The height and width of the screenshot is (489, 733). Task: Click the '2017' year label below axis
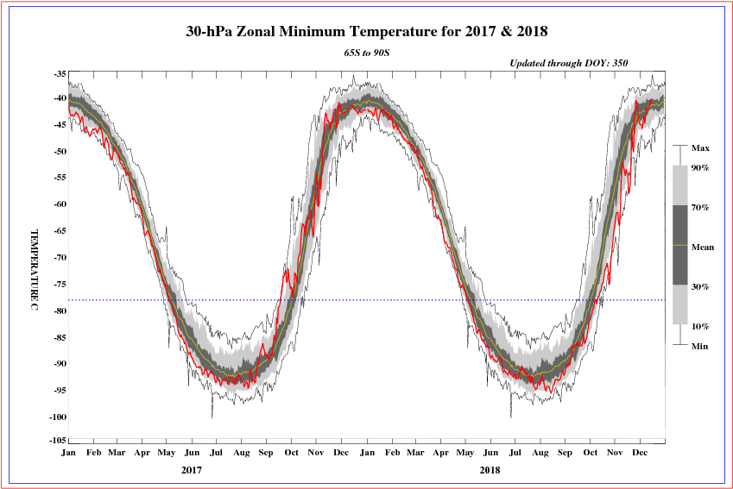[192, 470]
